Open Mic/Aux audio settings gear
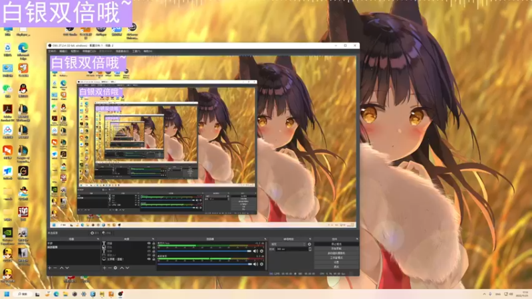This screenshot has width=532, height=299. (261, 251)
